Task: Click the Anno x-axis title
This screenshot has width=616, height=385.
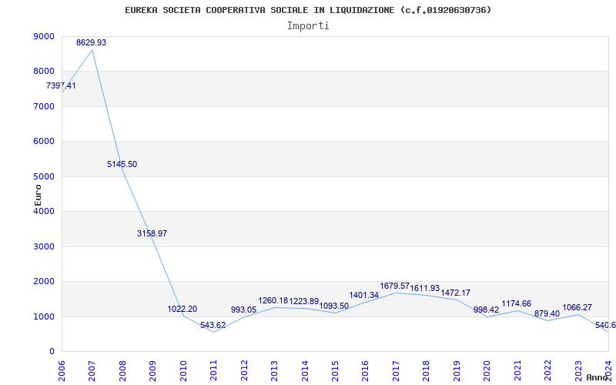Action: (x=597, y=377)
